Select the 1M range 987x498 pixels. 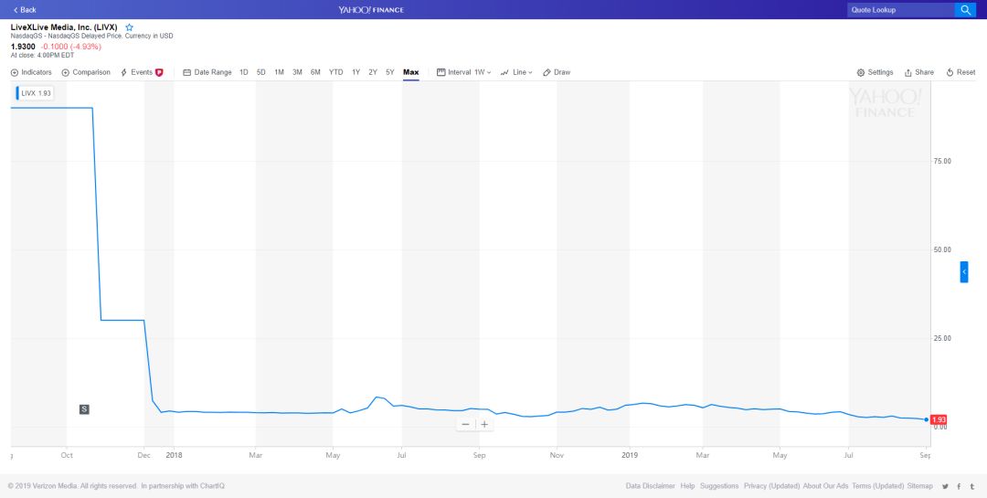pos(279,72)
